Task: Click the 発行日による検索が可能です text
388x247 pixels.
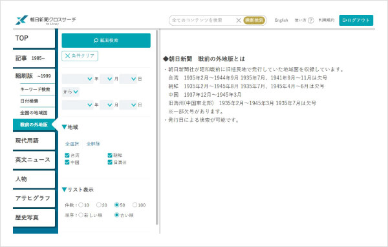Action: pos(203,120)
